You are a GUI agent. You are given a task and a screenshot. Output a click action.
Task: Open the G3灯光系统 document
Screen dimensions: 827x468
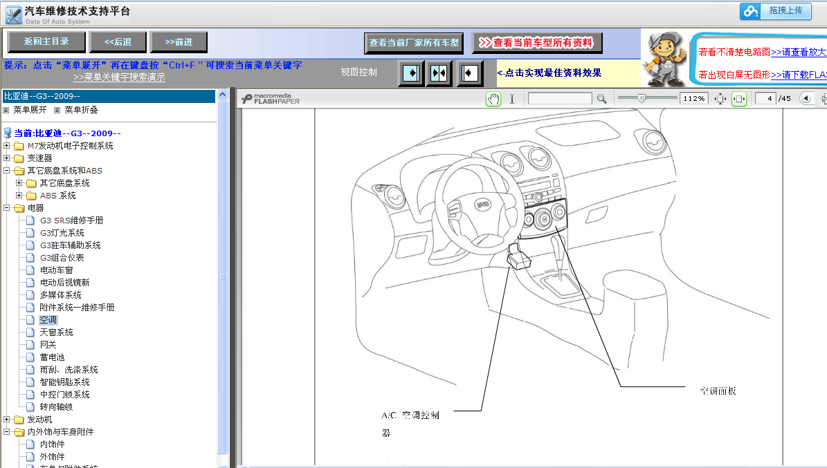coord(62,233)
